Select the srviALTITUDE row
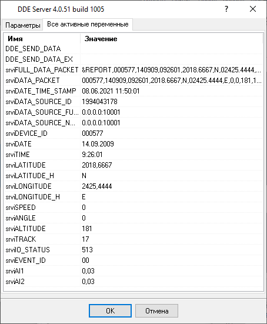Viewport: 267px width, 324px height. pos(133,229)
